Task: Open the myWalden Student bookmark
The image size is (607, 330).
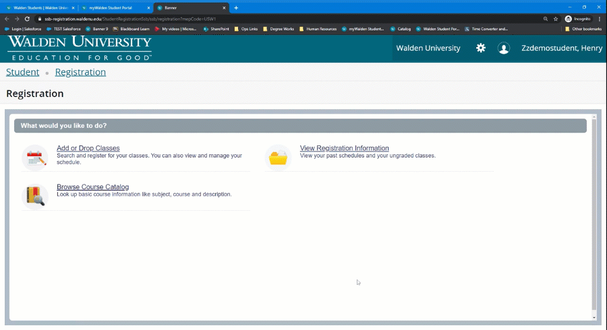Action: (363, 29)
